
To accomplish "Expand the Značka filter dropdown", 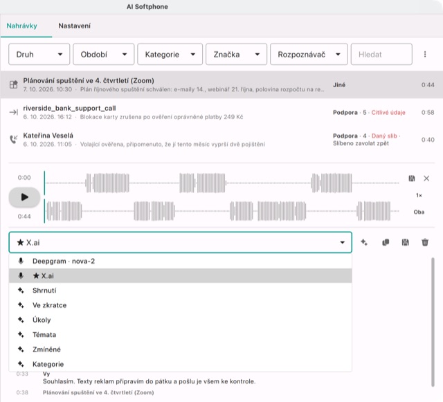I will coord(236,54).
